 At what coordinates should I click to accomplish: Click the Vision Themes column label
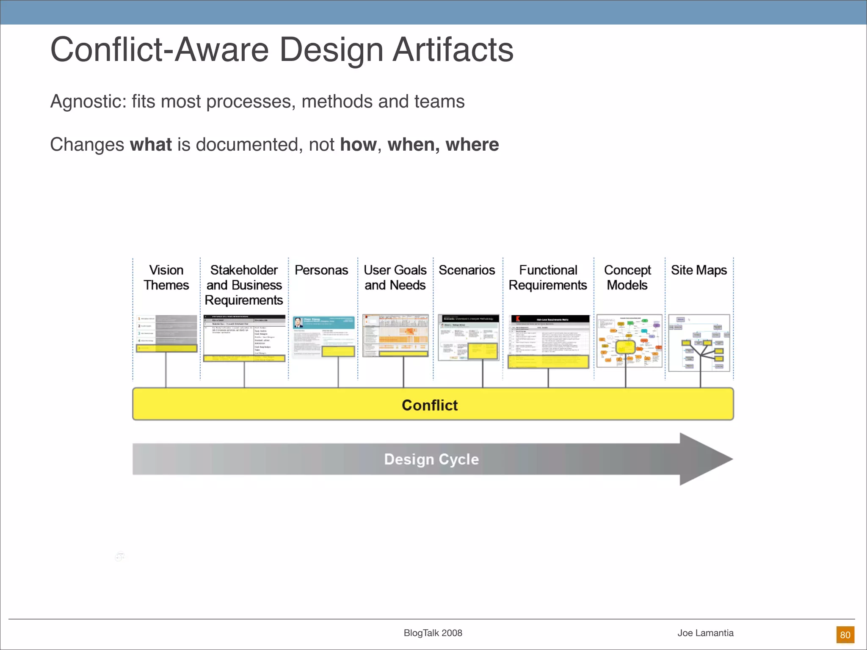tap(166, 278)
